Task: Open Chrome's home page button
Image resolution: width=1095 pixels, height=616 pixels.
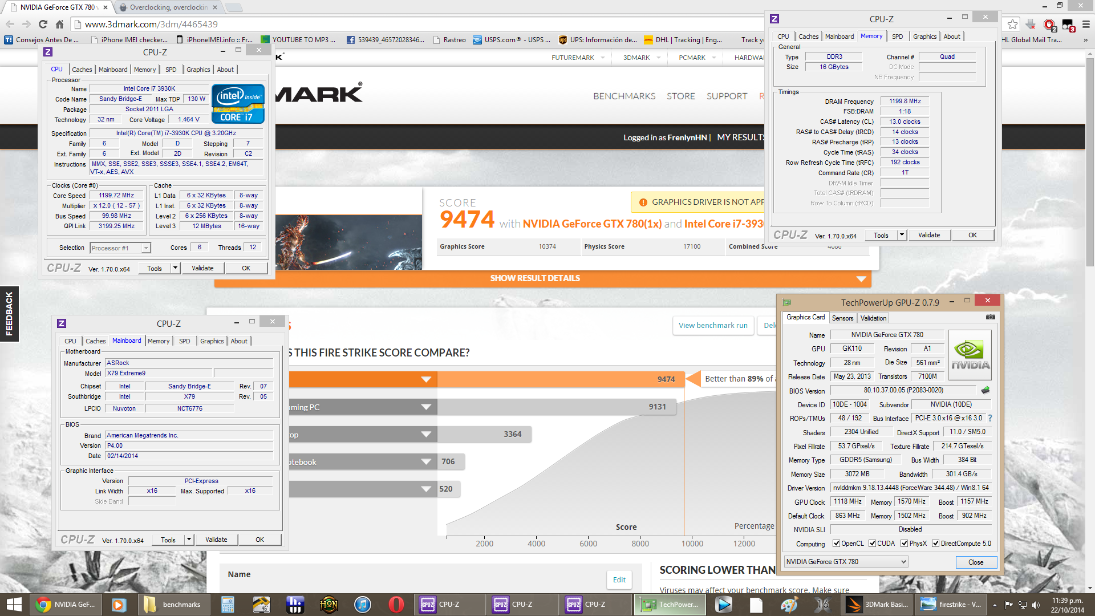Action: [59, 24]
